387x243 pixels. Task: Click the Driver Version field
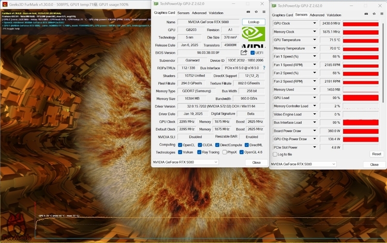[x=221, y=106]
